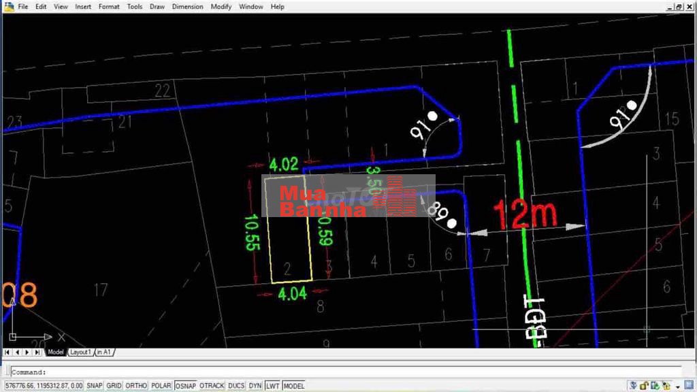This screenshot has height=392, width=697.
Task: Open the Modify menu
Action: pyautogui.click(x=221, y=6)
